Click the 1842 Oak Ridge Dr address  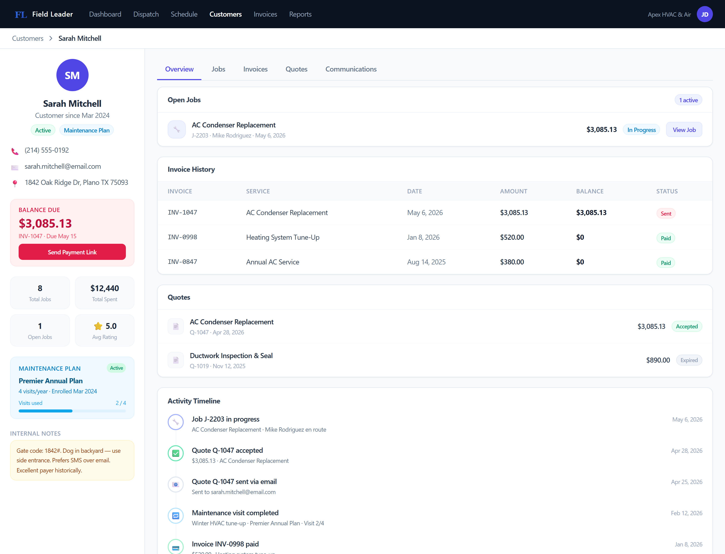76,183
